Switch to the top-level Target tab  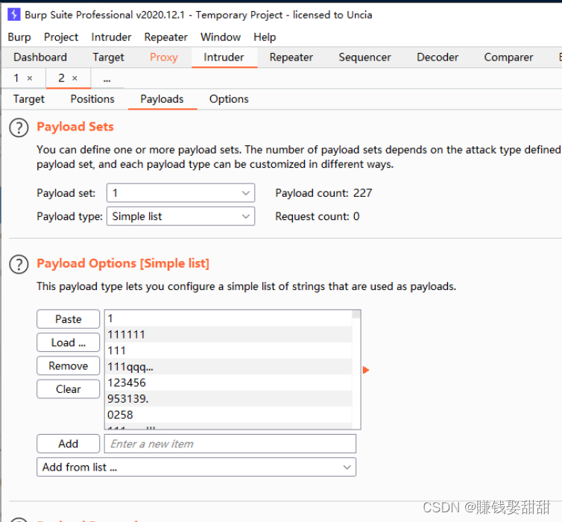tap(108, 57)
